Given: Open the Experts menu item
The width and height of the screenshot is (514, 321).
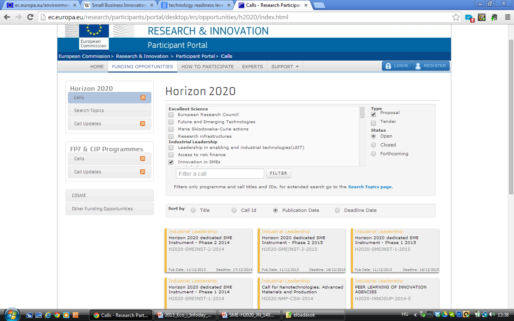Looking at the screenshot, I should coord(253,67).
